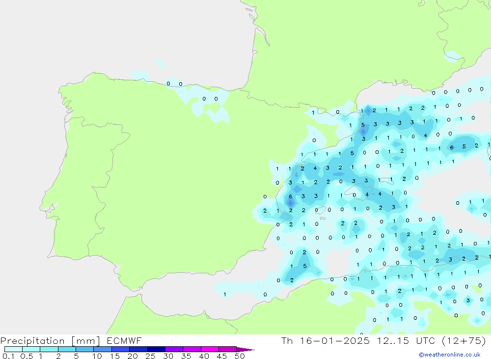Click the 30–35 mm purple legend swatch
Screen dimensions: 491x359
click(174, 350)
